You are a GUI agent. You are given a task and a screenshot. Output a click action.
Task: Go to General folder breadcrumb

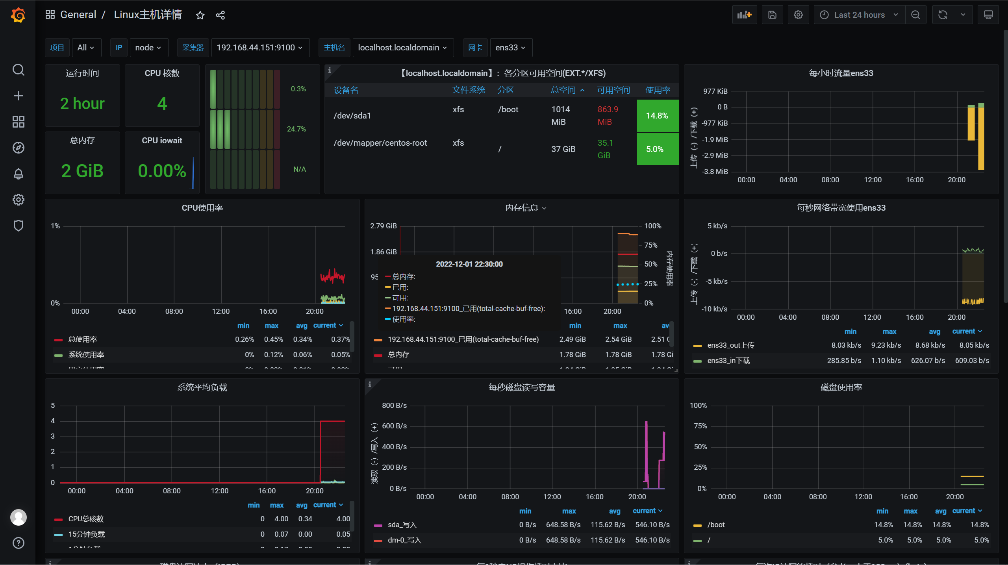(78, 15)
